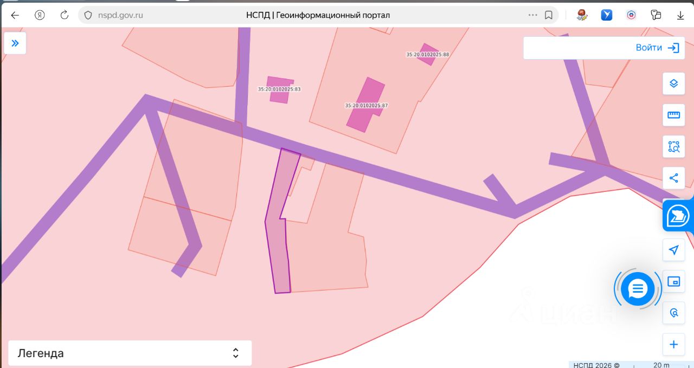Toggle the overview mini-map window
The image size is (694, 368).
click(x=674, y=281)
